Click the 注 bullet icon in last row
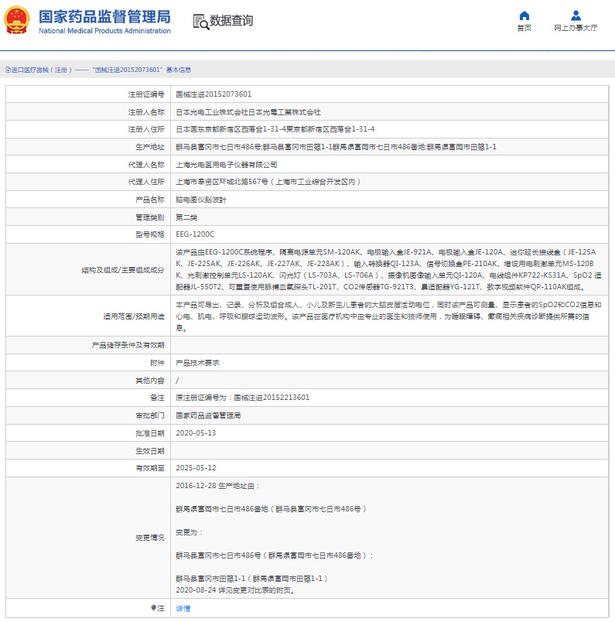 coord(153,608)
